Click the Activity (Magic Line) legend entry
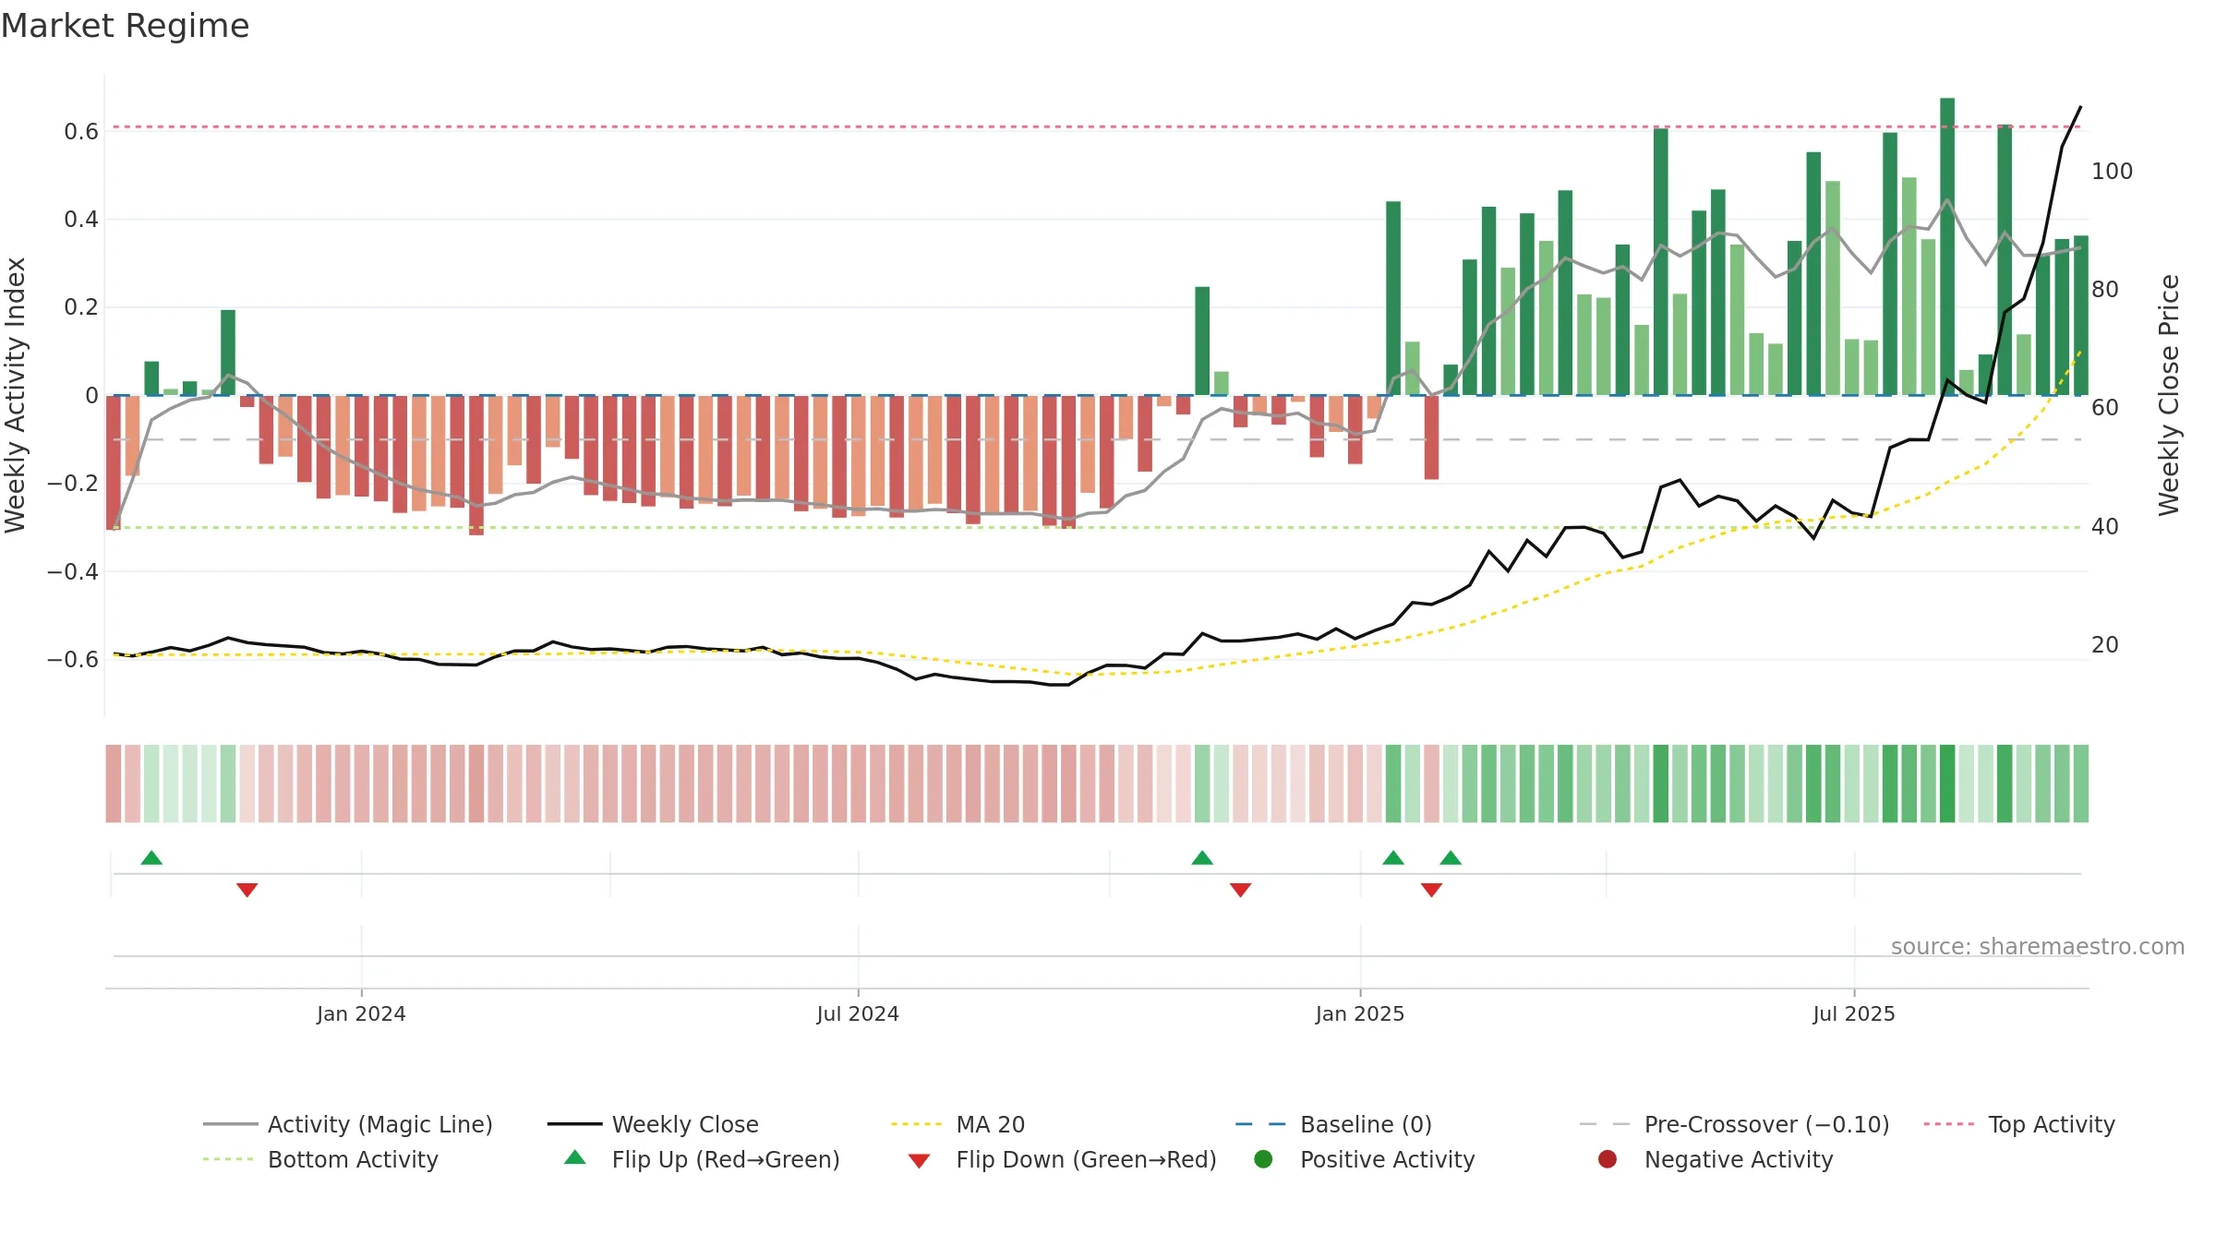Image resolution: width=2216 pixels, height=1246 pixels. pos(348,1124)
